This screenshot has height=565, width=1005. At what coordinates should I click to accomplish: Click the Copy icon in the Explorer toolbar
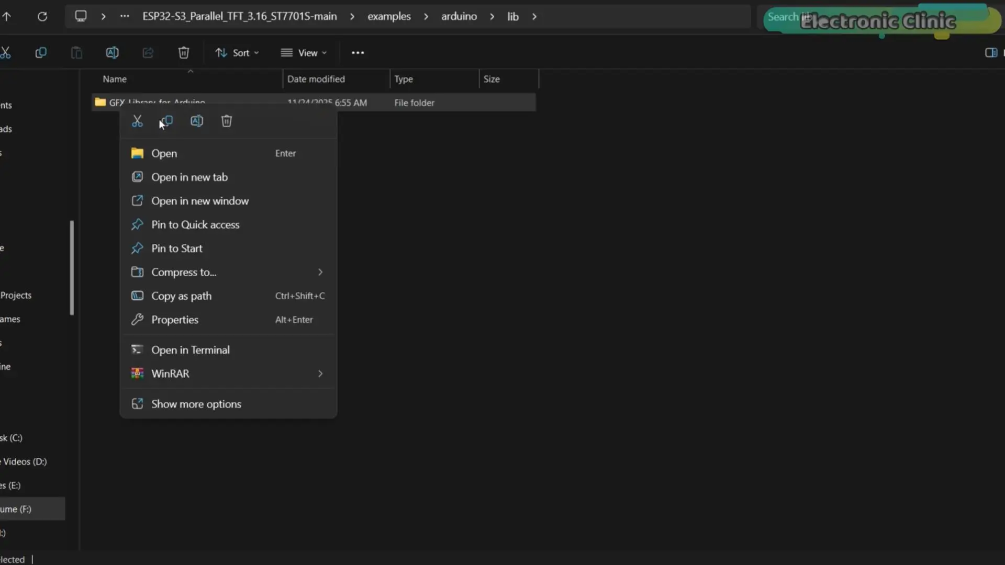click(x=41, y=52)
